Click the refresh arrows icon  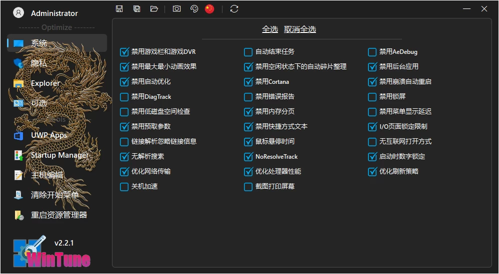coord(234,8)
